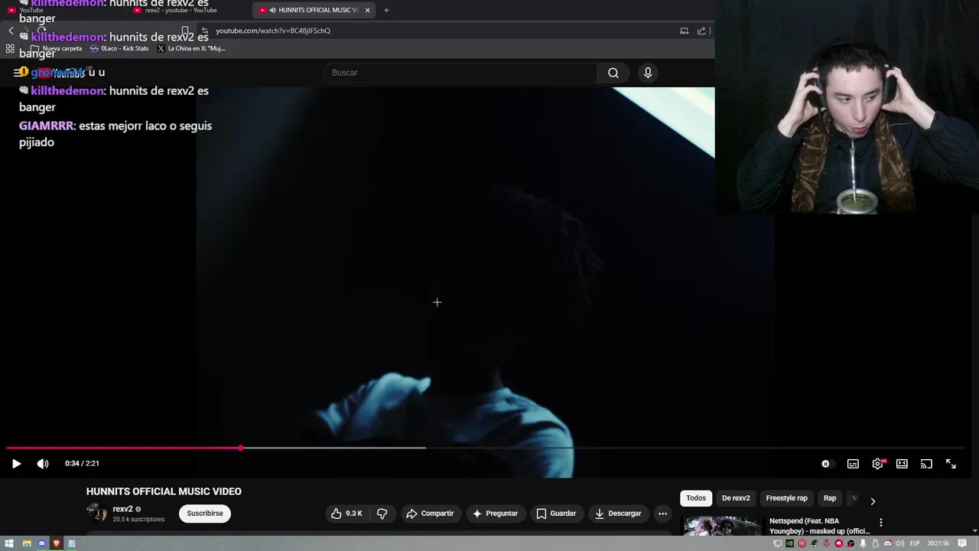Open the browser apps grid icon

[x=10, y=48]
